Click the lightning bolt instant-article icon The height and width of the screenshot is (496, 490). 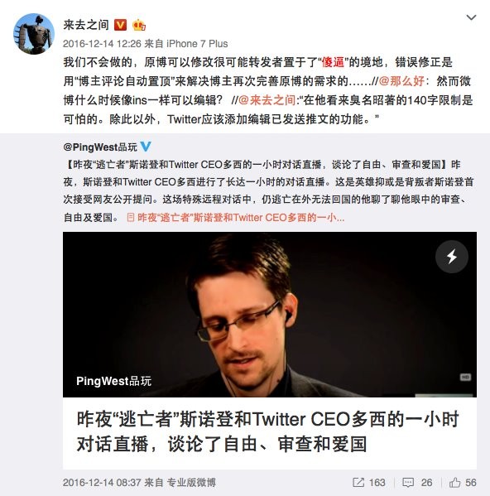point(452,257)
